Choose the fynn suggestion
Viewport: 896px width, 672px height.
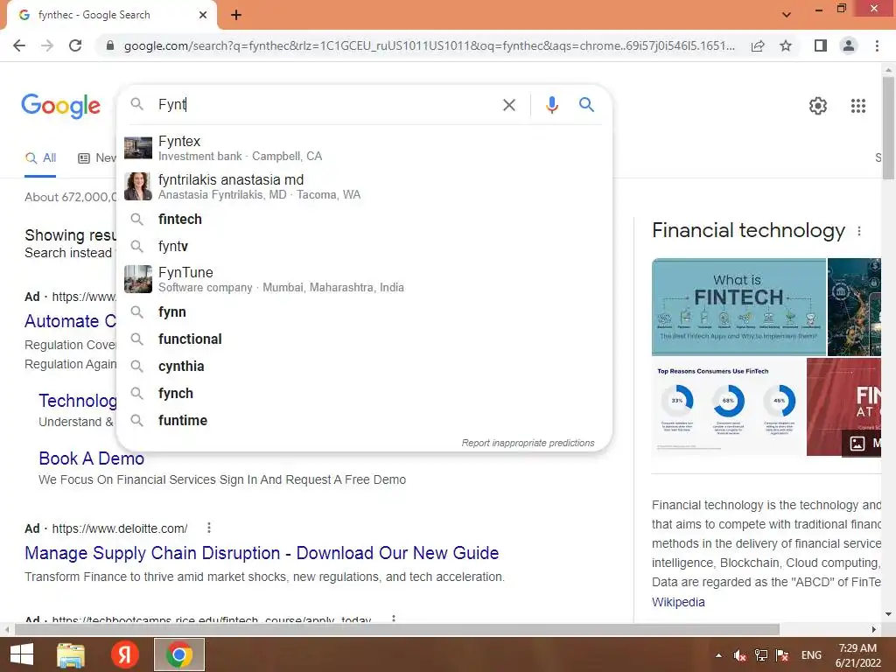(364, 312)
